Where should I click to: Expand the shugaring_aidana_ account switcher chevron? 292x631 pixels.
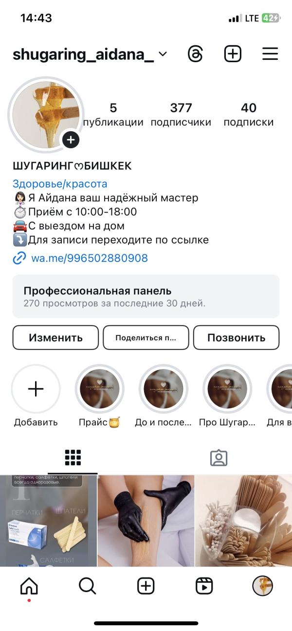point(163,54)
